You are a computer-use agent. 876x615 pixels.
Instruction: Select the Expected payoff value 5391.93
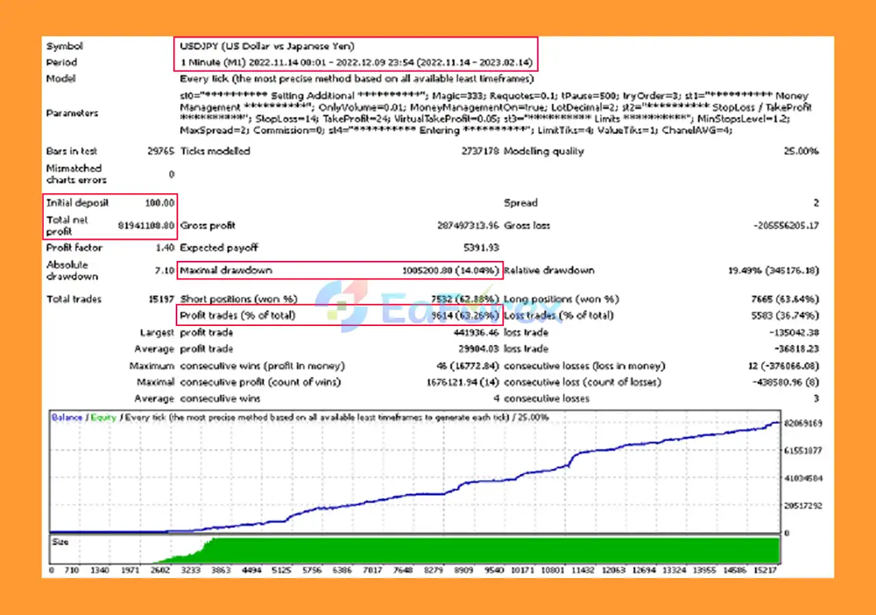pyautogui.click(x=481, y=248)
